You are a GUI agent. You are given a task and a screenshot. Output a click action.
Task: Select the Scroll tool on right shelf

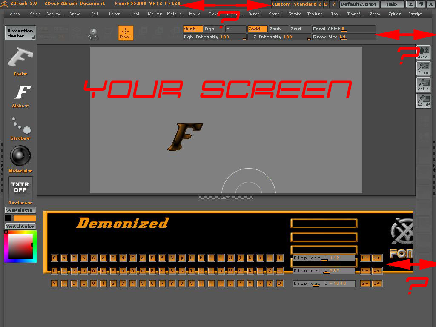423,52
